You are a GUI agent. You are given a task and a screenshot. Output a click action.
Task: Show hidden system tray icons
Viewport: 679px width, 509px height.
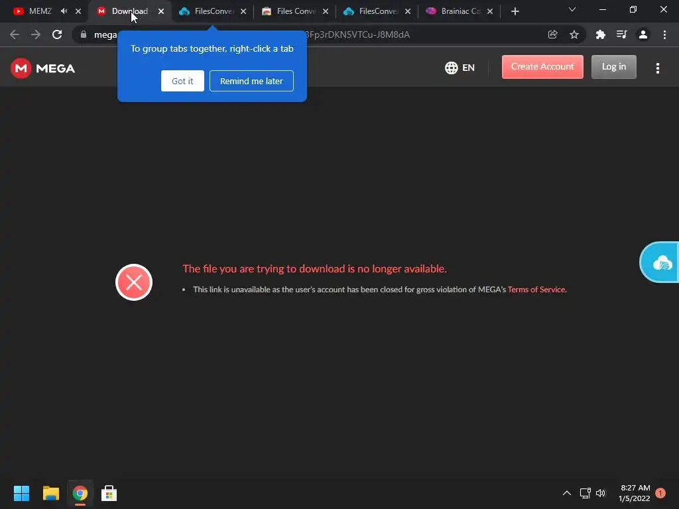coord(567,493)
